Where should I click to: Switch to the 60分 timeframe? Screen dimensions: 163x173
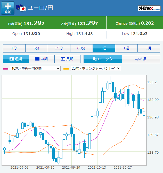point(81,48)
